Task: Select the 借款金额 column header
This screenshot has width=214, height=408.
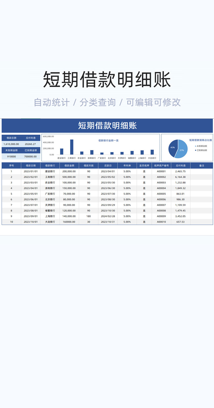Action: tap(69, 166)
